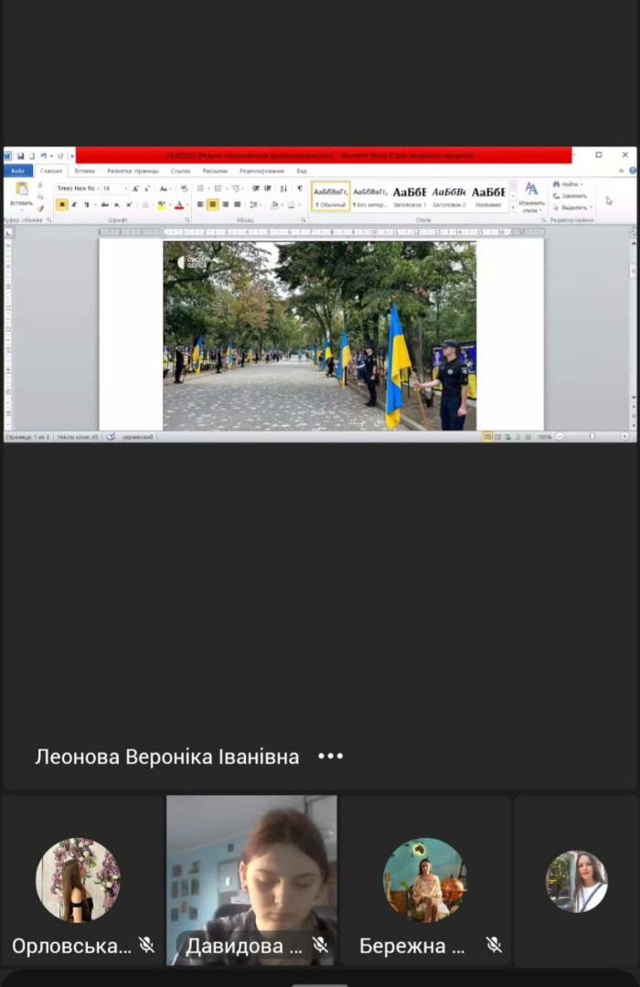Open more options next to Леонова Вероніка Іванівна
640x987 pixels.
tap(330, 757)
